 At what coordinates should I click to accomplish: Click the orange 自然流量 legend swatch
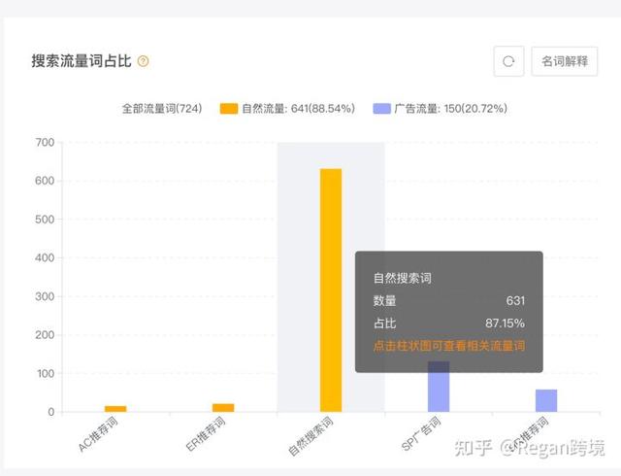tap(229, 109)
